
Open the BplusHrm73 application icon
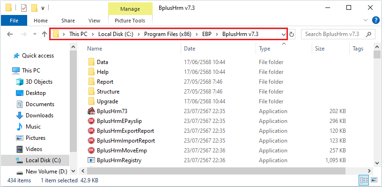(91, 111)
